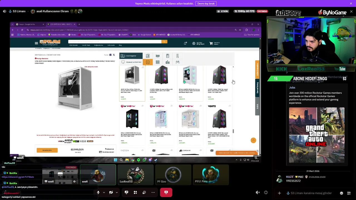This screenshot has width=356, height=200.
Task: Click the chat message input field
Action: click(311, 193)
